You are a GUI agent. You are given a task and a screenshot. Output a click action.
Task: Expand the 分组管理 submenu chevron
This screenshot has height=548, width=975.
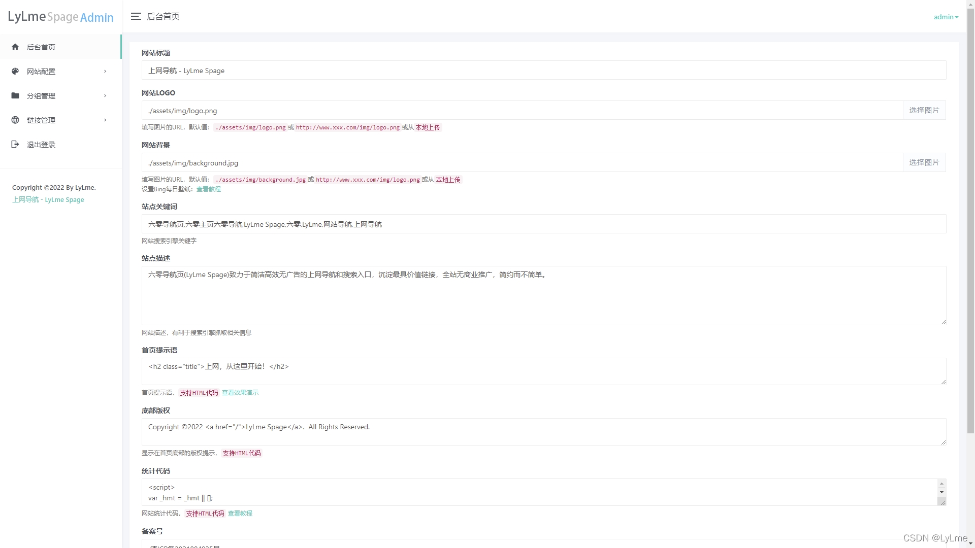[105, 95]
